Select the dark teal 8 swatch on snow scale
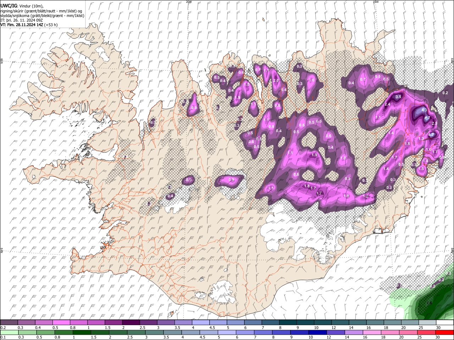 pos(288,322)
